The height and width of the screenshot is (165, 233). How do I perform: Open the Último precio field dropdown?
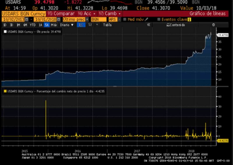click(x=87, y=19)
